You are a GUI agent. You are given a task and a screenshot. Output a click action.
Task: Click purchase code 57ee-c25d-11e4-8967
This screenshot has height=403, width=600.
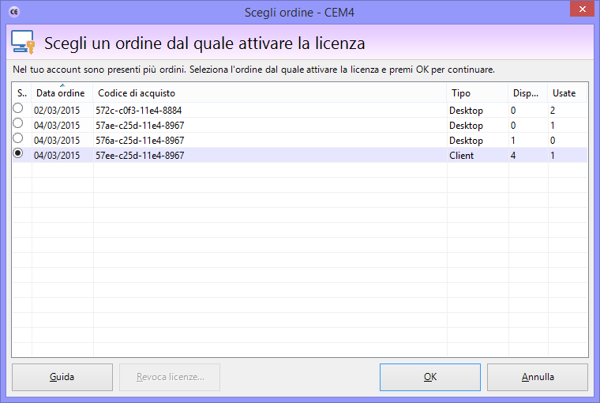[x=140, y=156]
